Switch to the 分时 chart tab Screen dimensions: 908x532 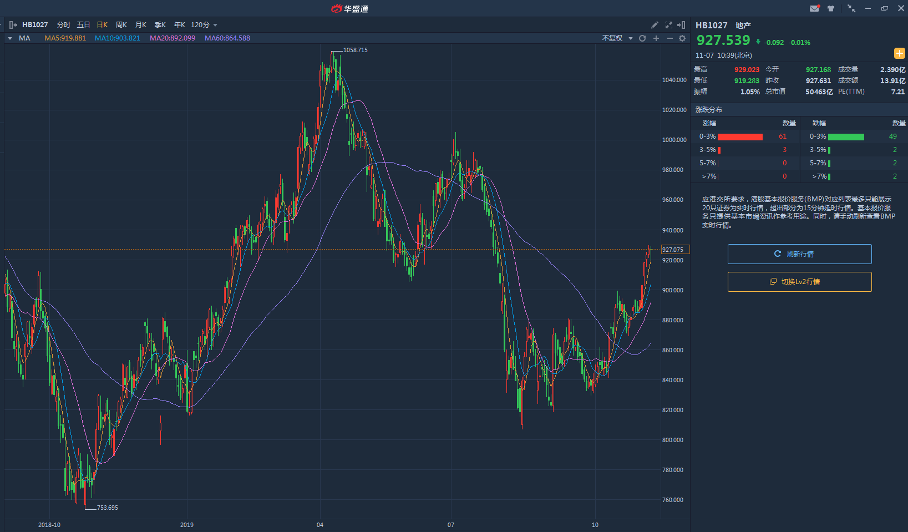64,25
